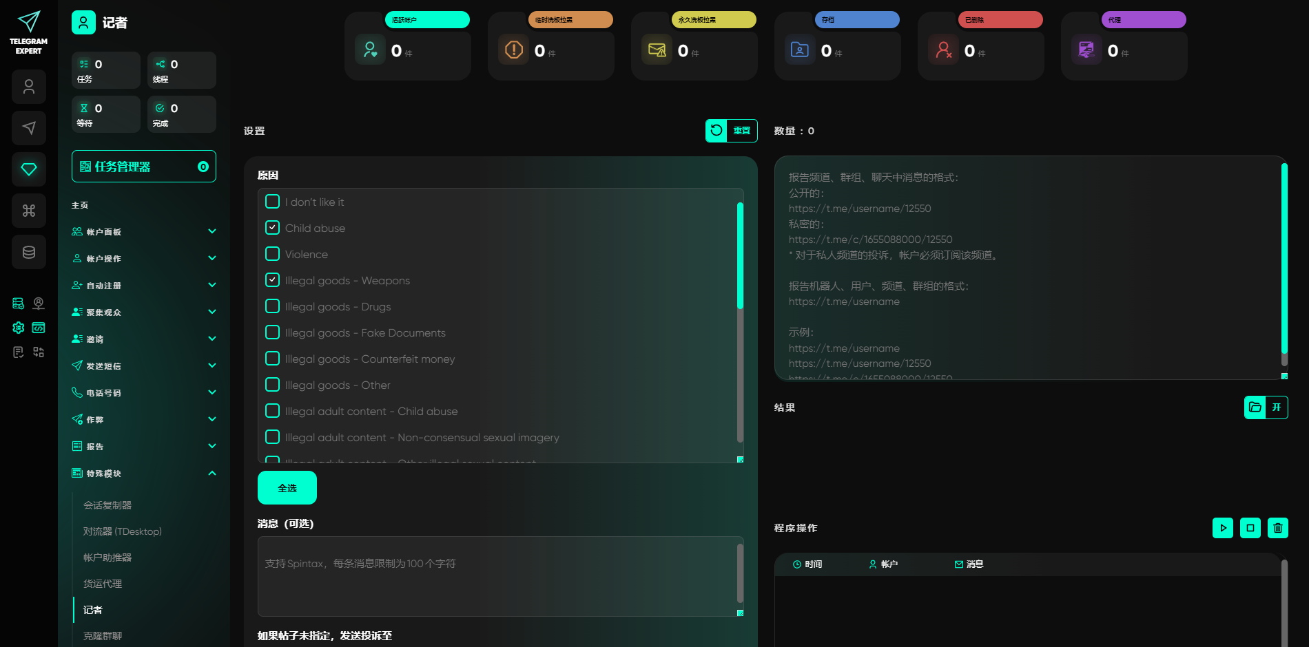Uncheck the Child abuse reason
This screenshot has width=1309, height=647.
(273, 228)
